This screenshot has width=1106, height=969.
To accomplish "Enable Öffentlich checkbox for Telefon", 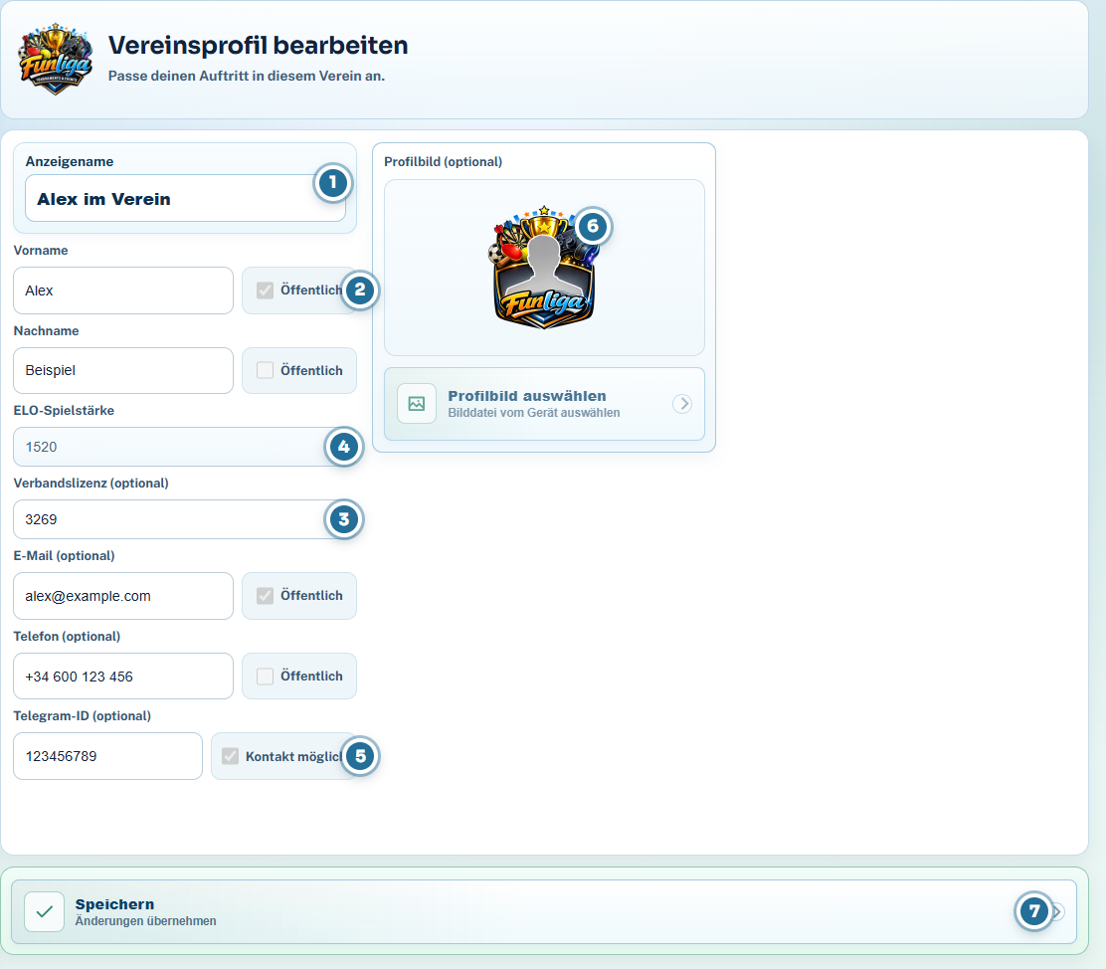I will click(x=266, y=677).
